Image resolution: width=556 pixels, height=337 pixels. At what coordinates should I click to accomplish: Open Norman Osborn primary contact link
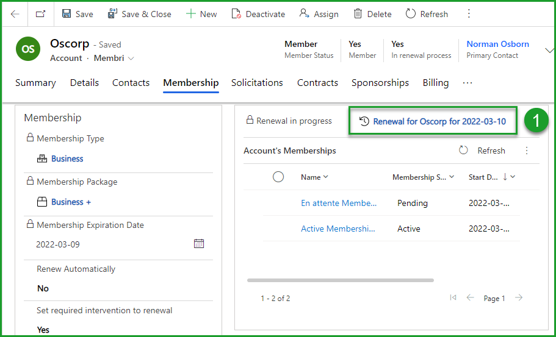(497, 44)
